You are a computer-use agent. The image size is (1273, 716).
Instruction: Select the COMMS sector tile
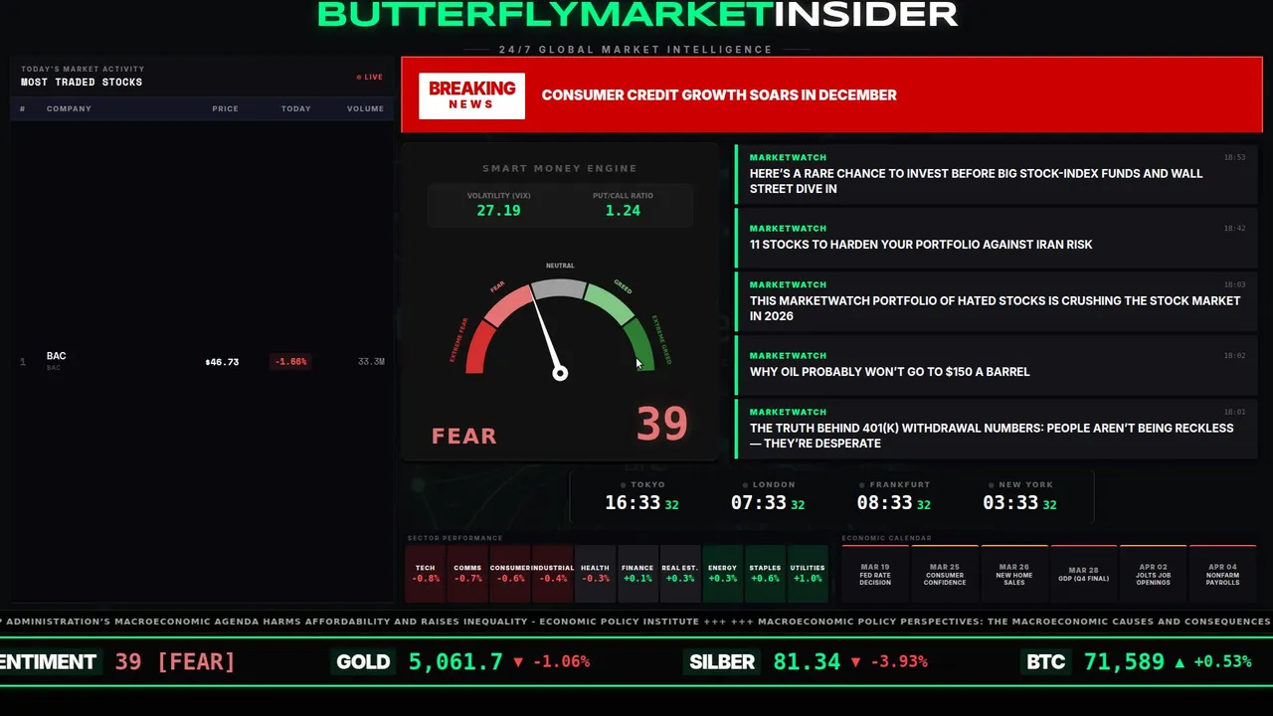pos(467,574)
